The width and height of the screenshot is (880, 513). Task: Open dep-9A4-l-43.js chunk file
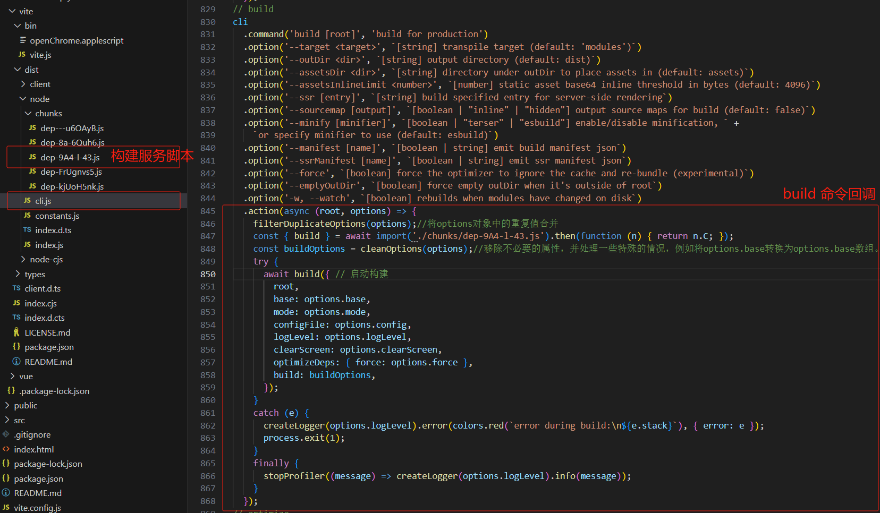70,157
